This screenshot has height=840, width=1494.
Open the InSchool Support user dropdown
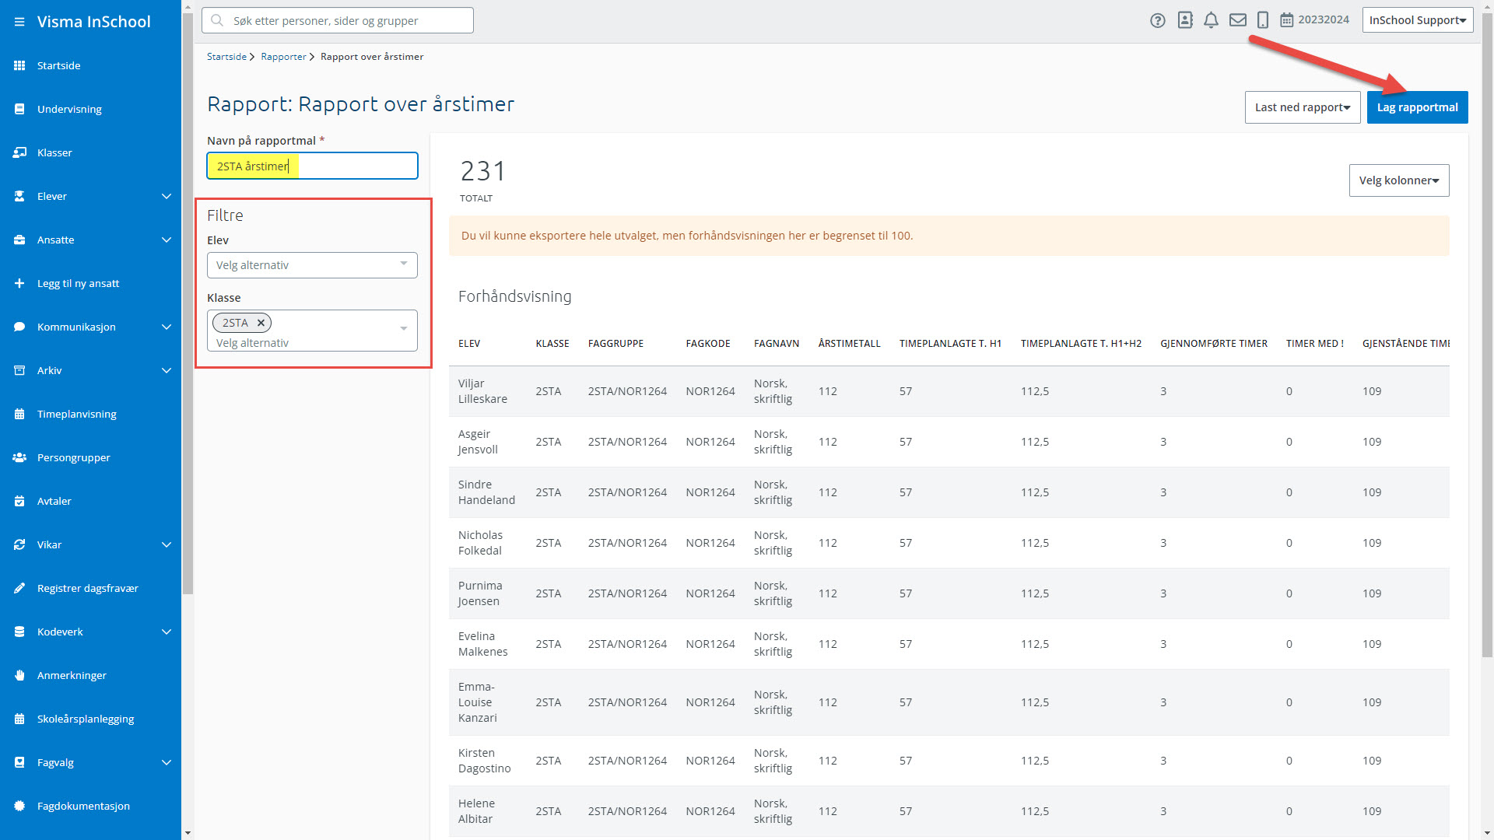[1417, 20]
